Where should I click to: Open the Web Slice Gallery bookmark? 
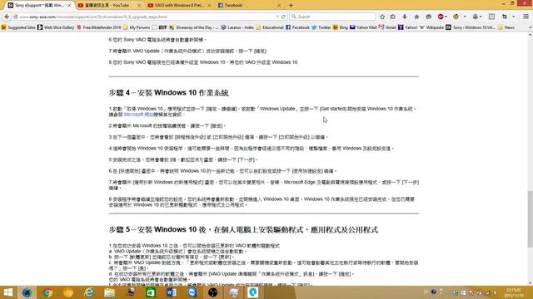pyautogui.click(x=56, y=27)
